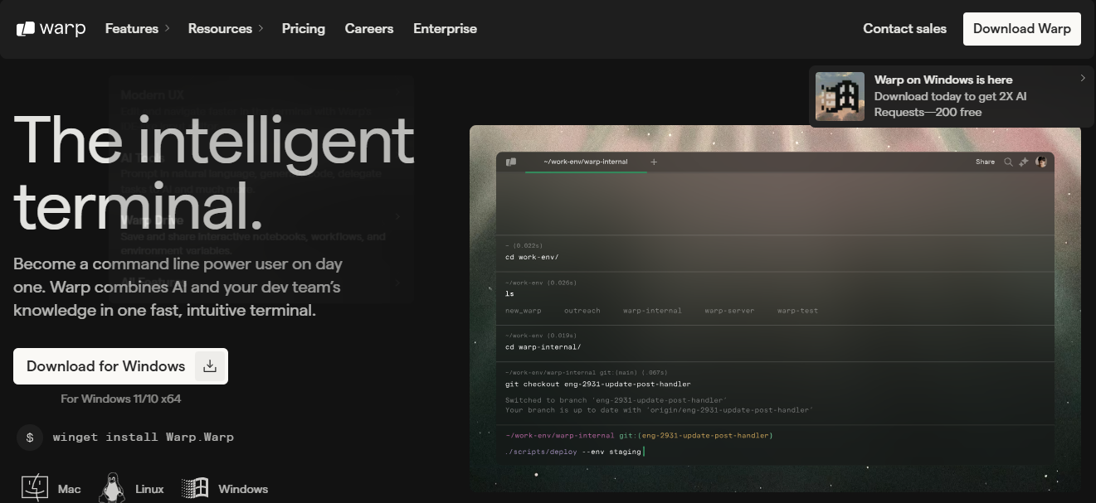Screen dimensions: 1096x503
Task: Click the 'cd work-env/' command
Action: (532, 257)
